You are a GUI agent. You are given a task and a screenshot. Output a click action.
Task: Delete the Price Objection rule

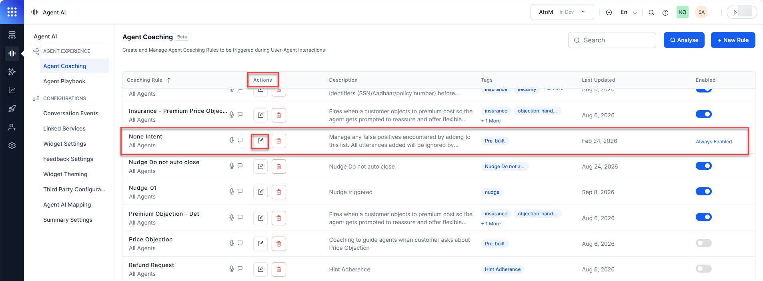279,244
